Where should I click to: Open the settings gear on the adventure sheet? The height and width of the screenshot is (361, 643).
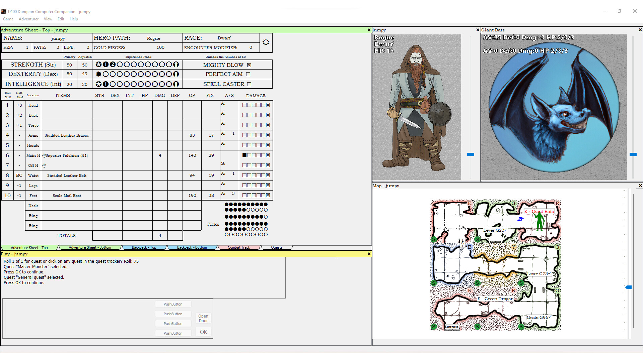(x=266, y=42)
